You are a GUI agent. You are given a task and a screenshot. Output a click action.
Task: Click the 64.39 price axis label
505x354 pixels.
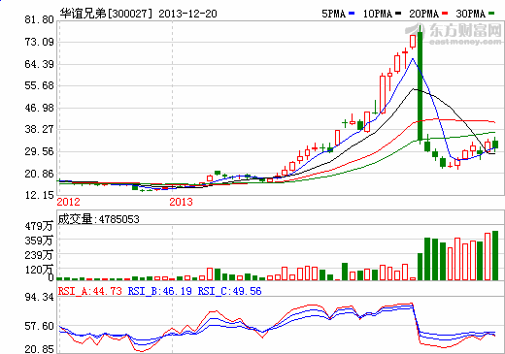point(39,64)
